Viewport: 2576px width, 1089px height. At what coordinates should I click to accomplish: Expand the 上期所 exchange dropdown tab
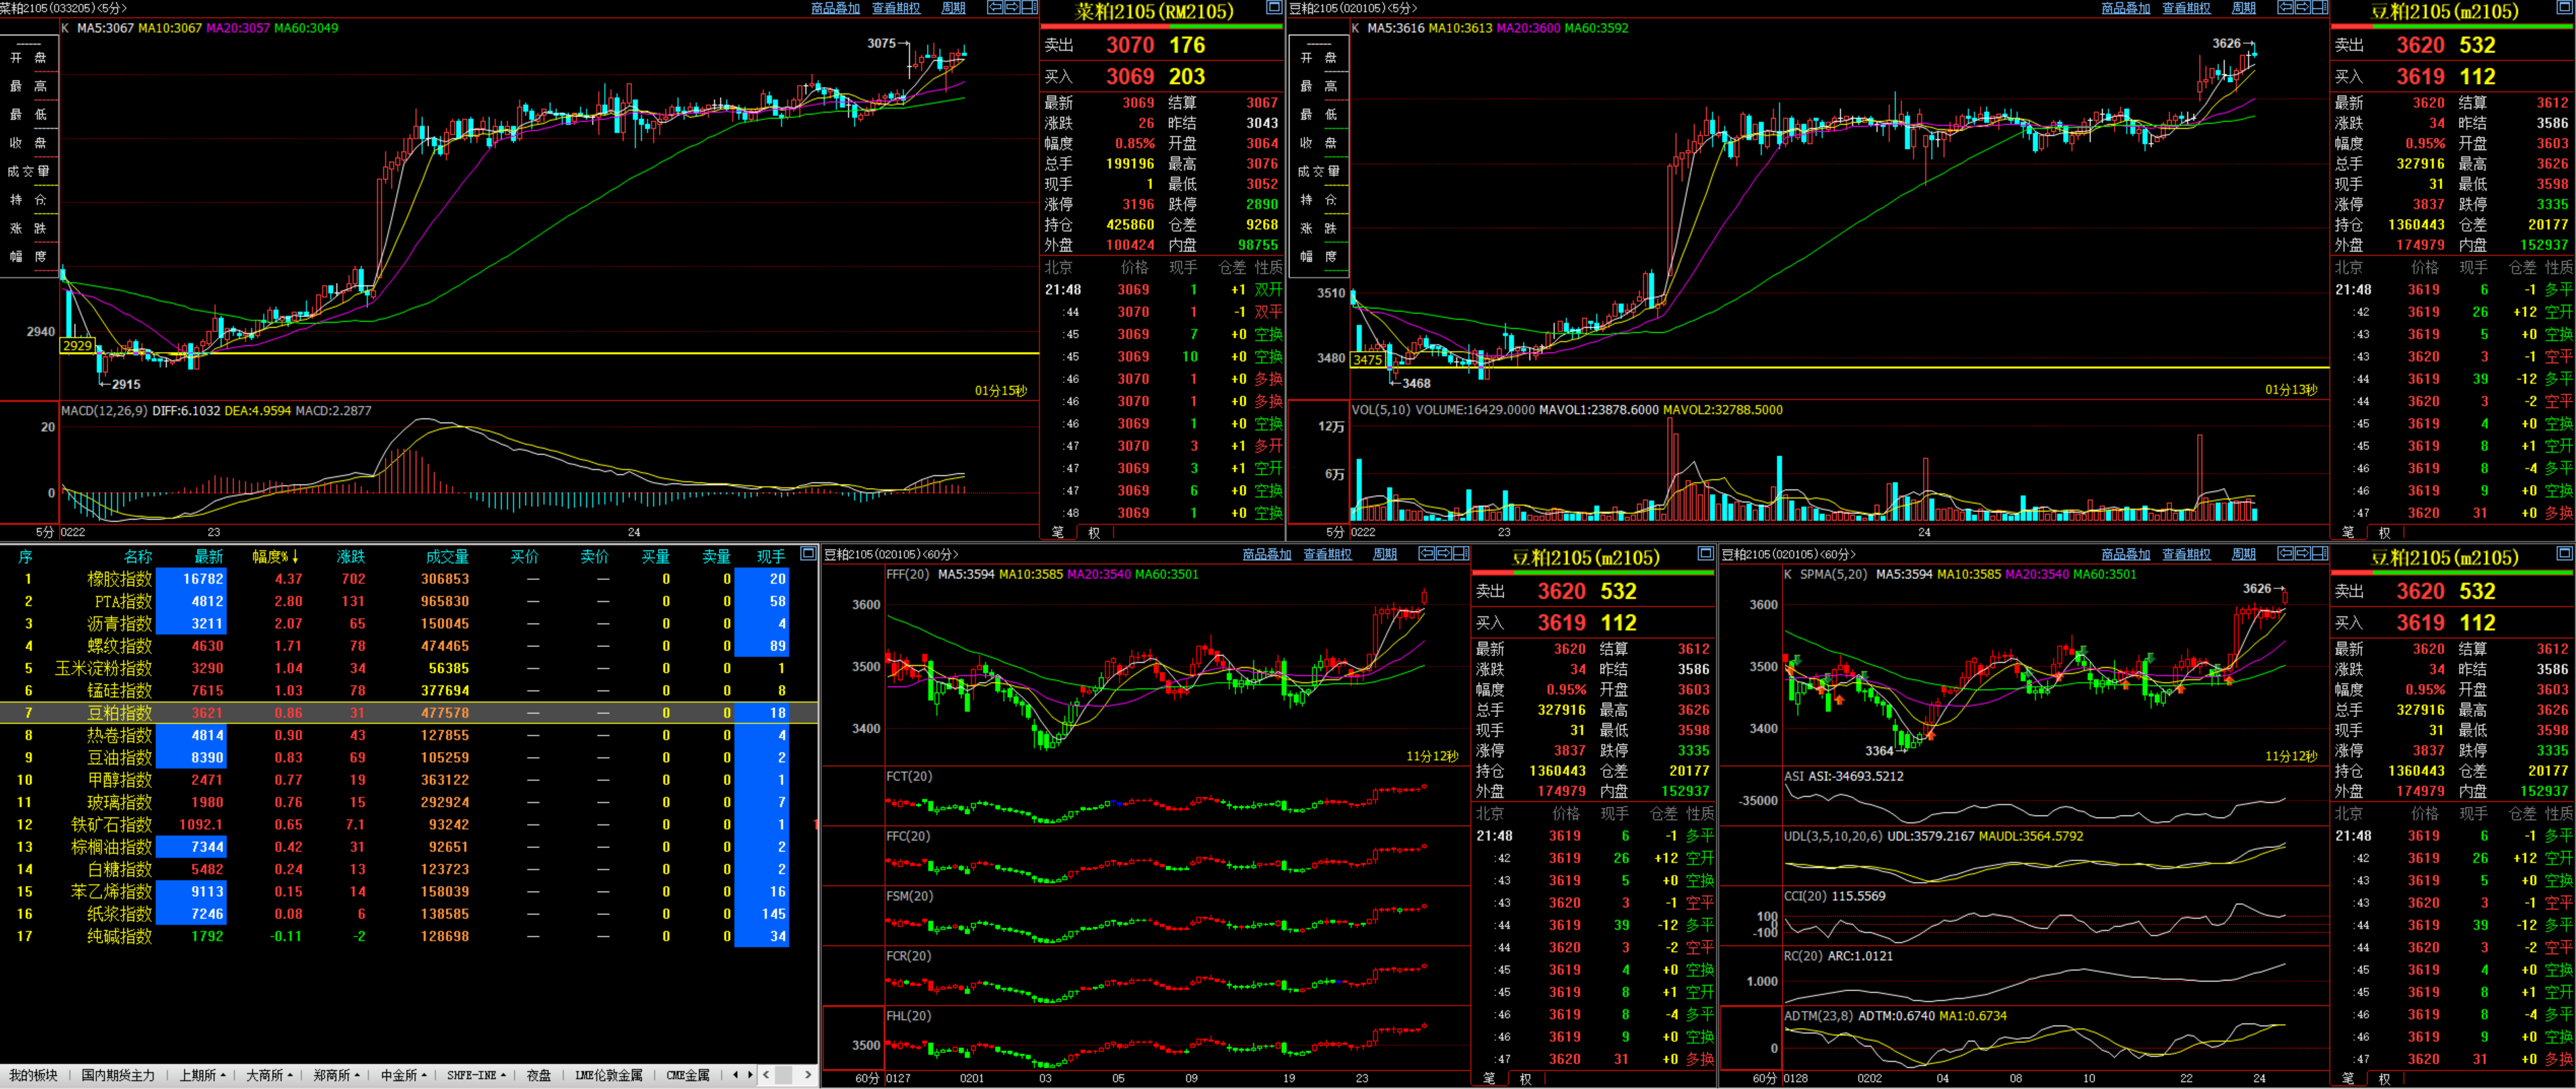[x=202, y=1075]
